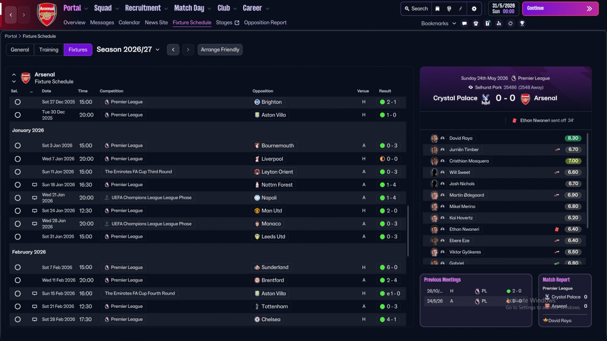Image resolution: width=607 pixels, height=341 pixels.
Task: Select the Brentford fixture radio button
Action: pyautogui.click(x=18, y=280)
